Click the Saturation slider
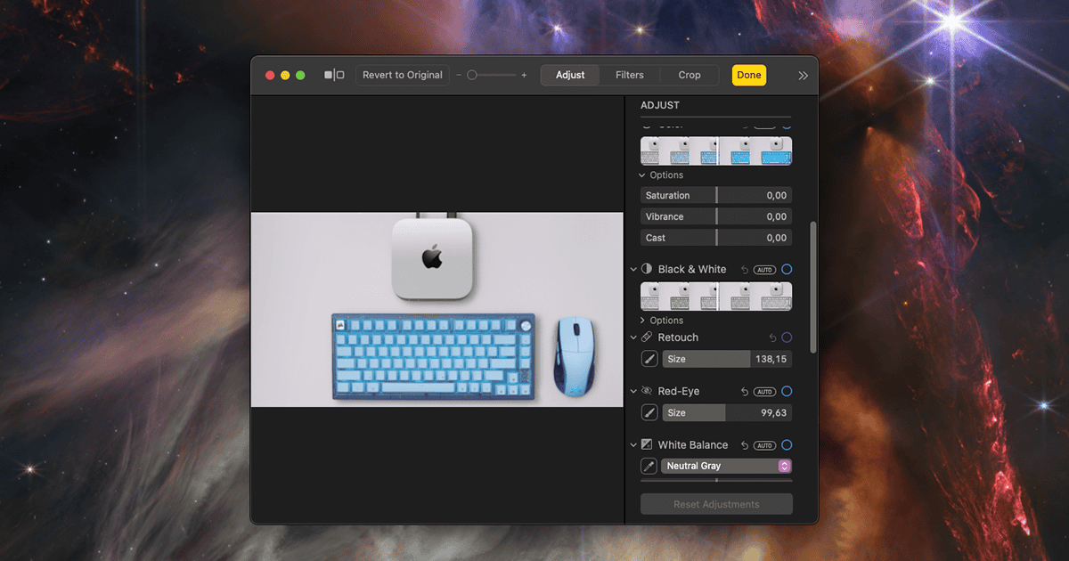This screenshot has width=1069, height=561. [716, 196]
